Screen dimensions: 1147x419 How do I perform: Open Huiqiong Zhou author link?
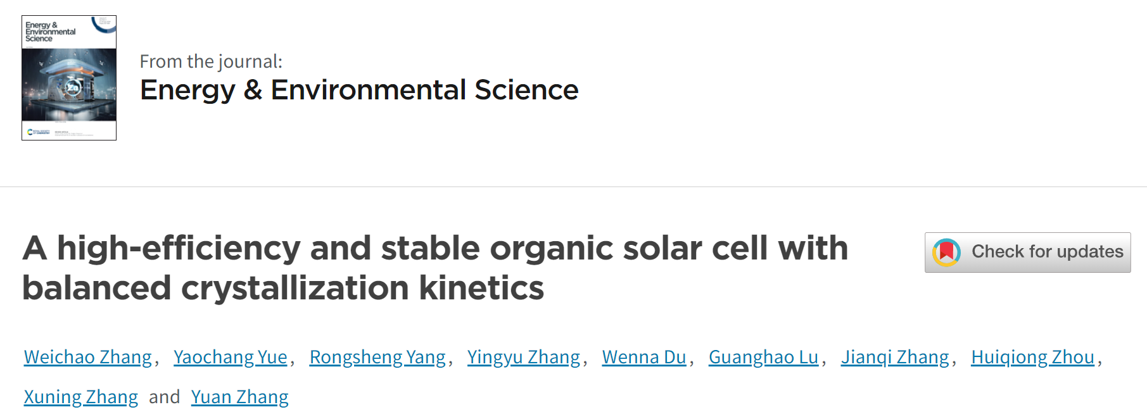[1033, 357]
